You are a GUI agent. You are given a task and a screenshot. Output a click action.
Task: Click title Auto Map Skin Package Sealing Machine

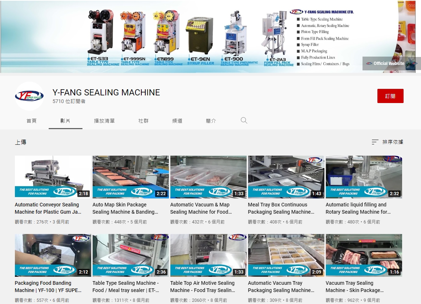pyautogui.click(x=125, y=208)
